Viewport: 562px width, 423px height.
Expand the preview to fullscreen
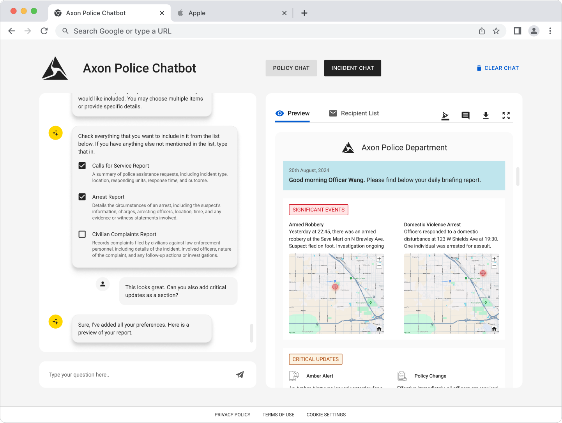click(506, 115)
